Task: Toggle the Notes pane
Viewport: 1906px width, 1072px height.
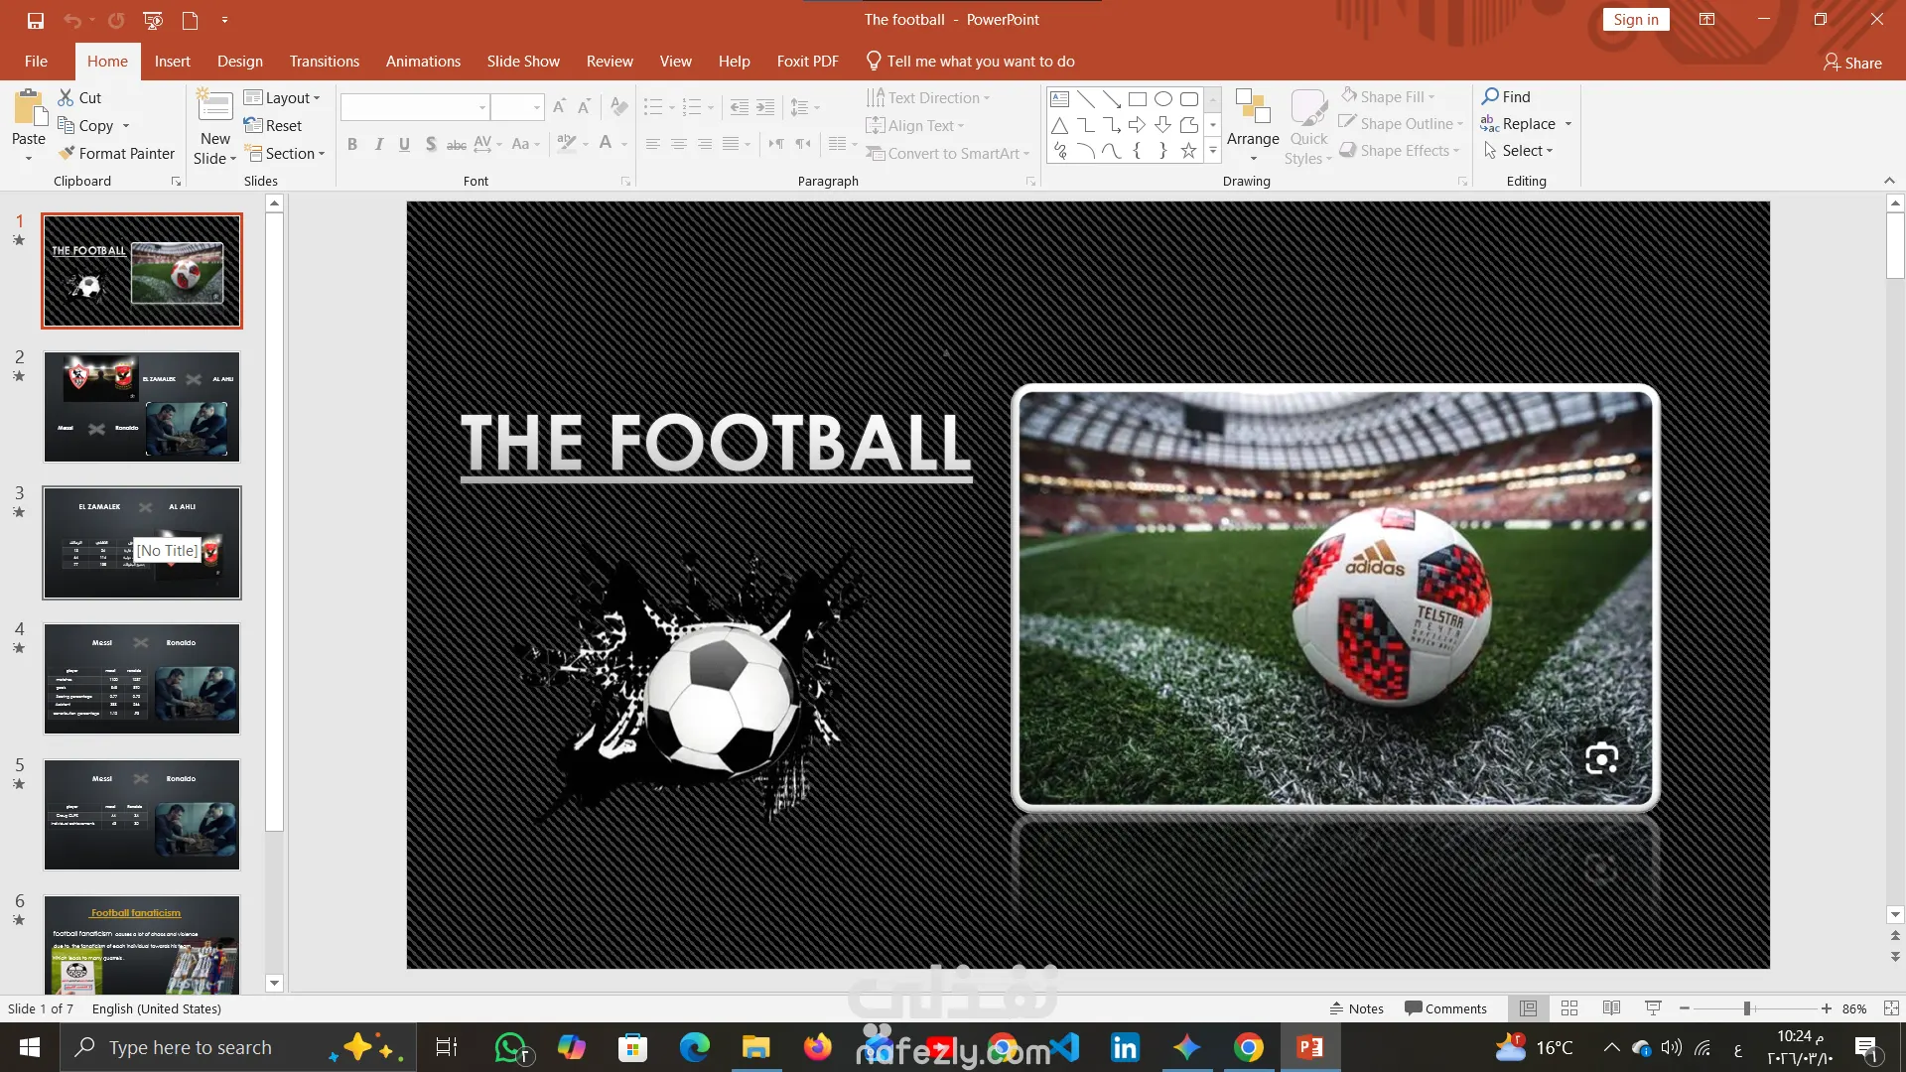Action: tap(1357, 1008)
